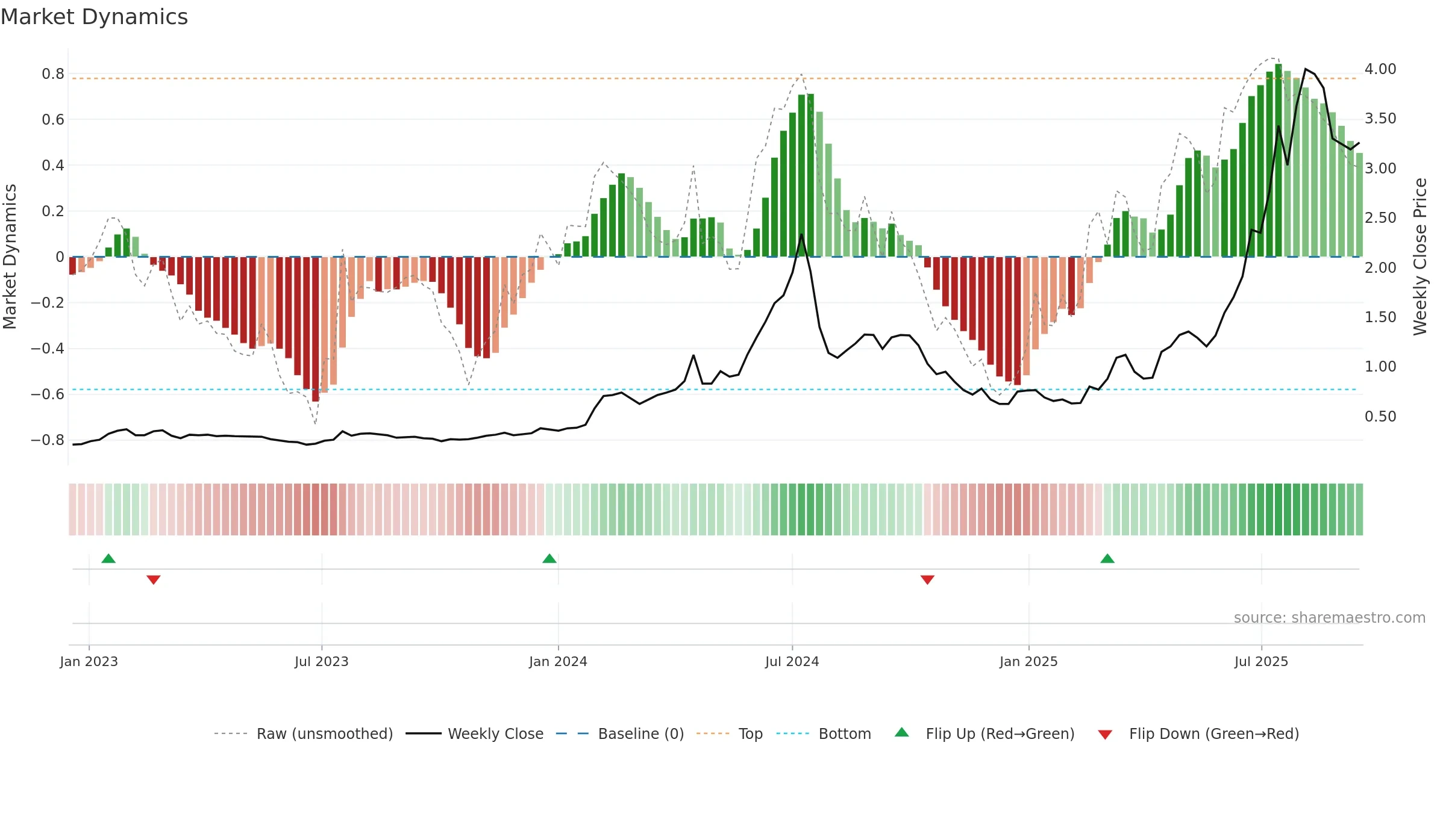
Task: Click the source: sharemaestro.com text
Action: tap(1330, 617)
